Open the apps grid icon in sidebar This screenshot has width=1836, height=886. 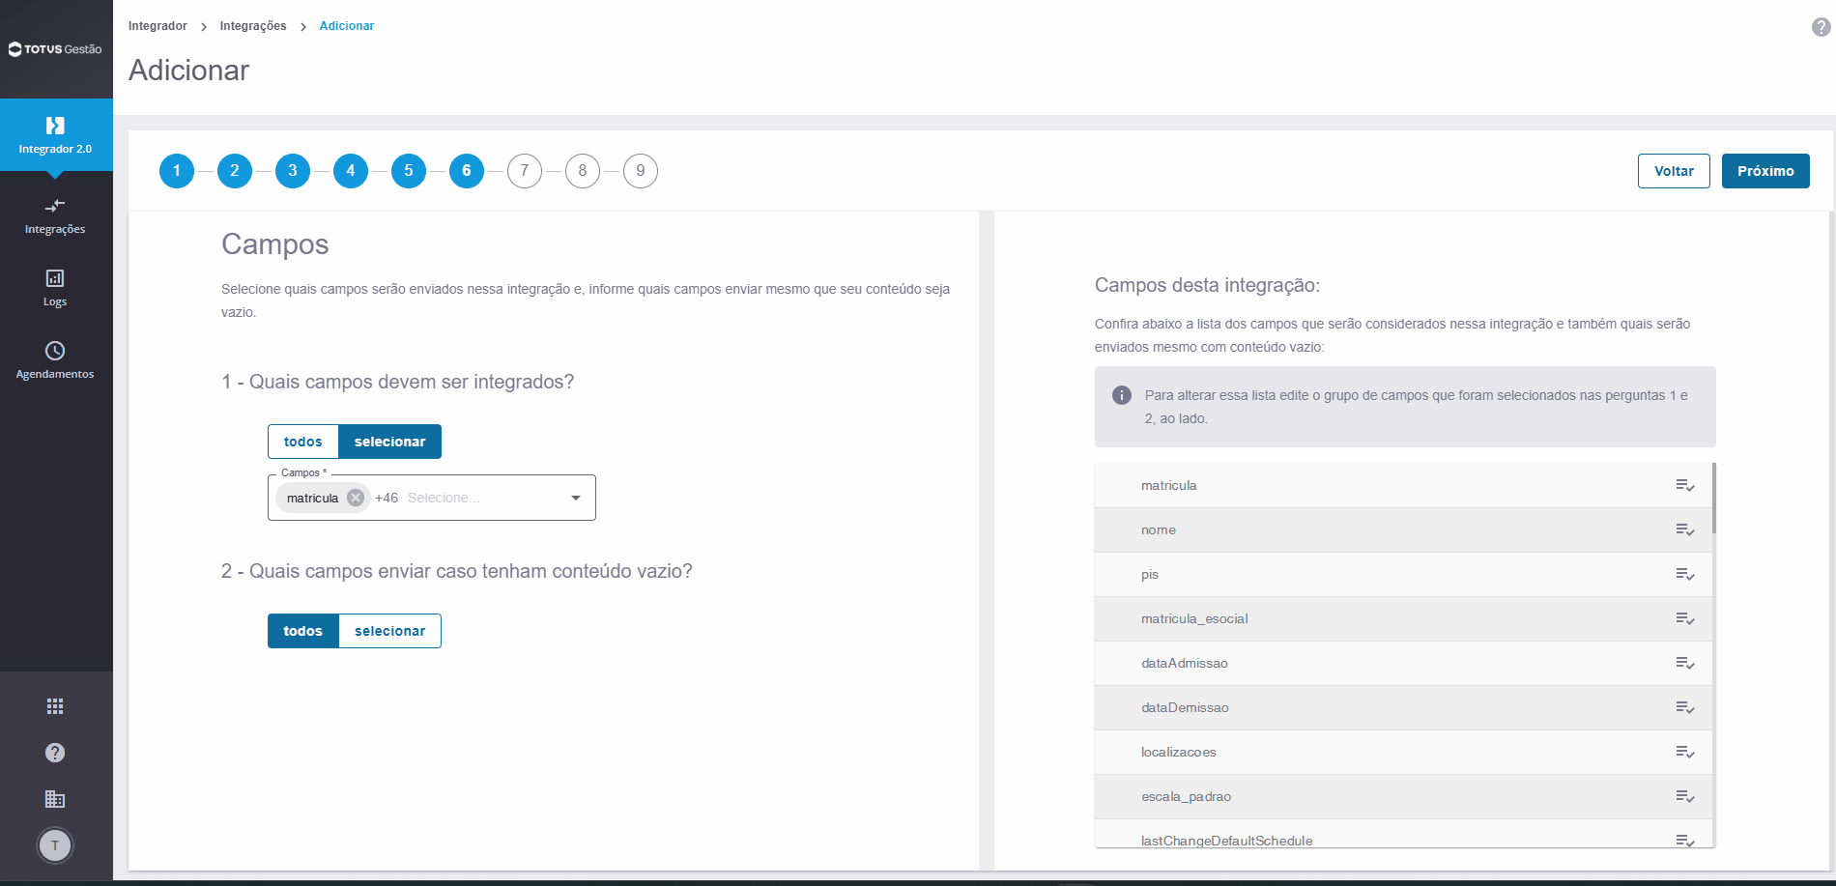point(55,706)
